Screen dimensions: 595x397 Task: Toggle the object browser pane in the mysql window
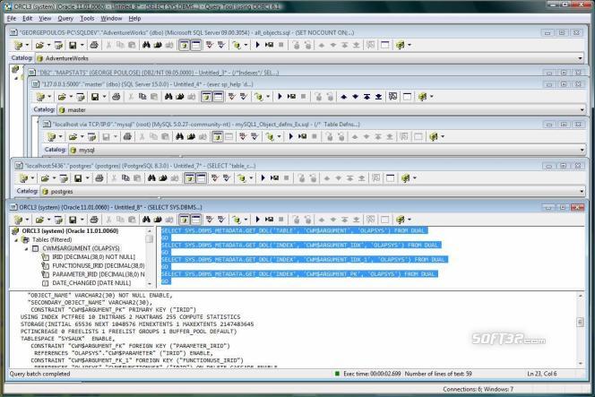pyautogui.click(x=218, y=136)
